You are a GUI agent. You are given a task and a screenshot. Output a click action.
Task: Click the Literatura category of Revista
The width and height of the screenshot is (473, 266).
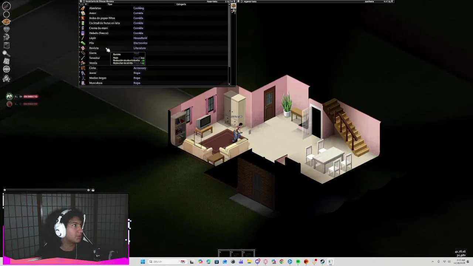tap(140, 48)
